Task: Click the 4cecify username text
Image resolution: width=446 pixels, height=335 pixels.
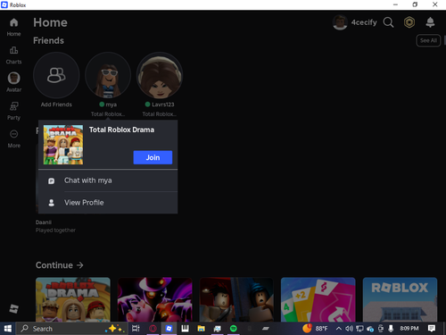Action: coord(364,22)
